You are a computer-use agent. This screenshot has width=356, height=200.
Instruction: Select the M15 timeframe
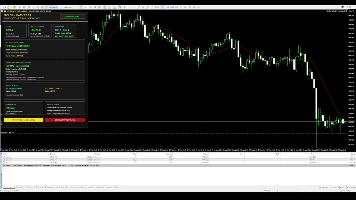pyautogui.click(x=172, y=7)
